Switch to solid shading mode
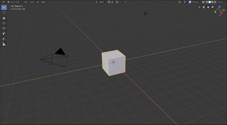The image size is (227, 125). pos(210,2)
